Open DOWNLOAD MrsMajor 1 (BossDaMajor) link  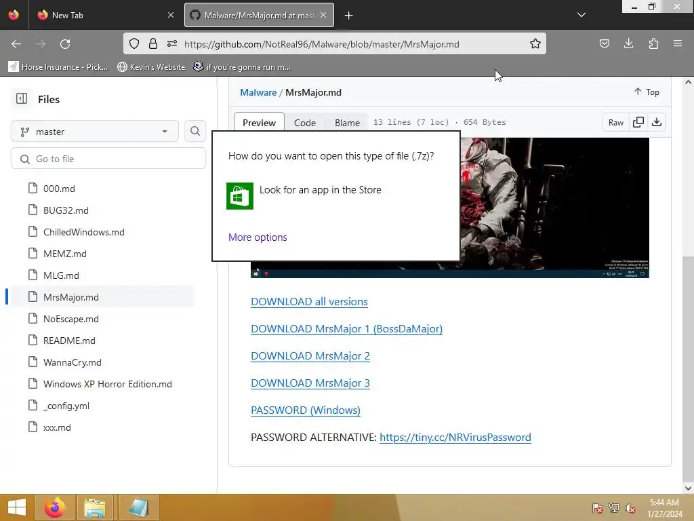[346, 329]
